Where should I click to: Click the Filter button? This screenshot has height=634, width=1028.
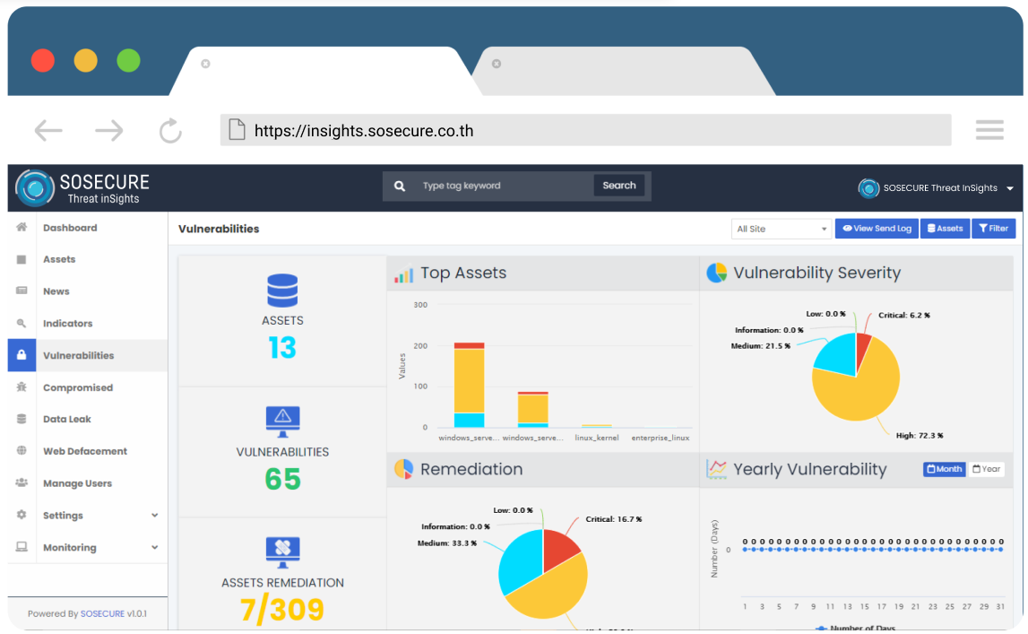pyautogui.click(x=993, y=229)
